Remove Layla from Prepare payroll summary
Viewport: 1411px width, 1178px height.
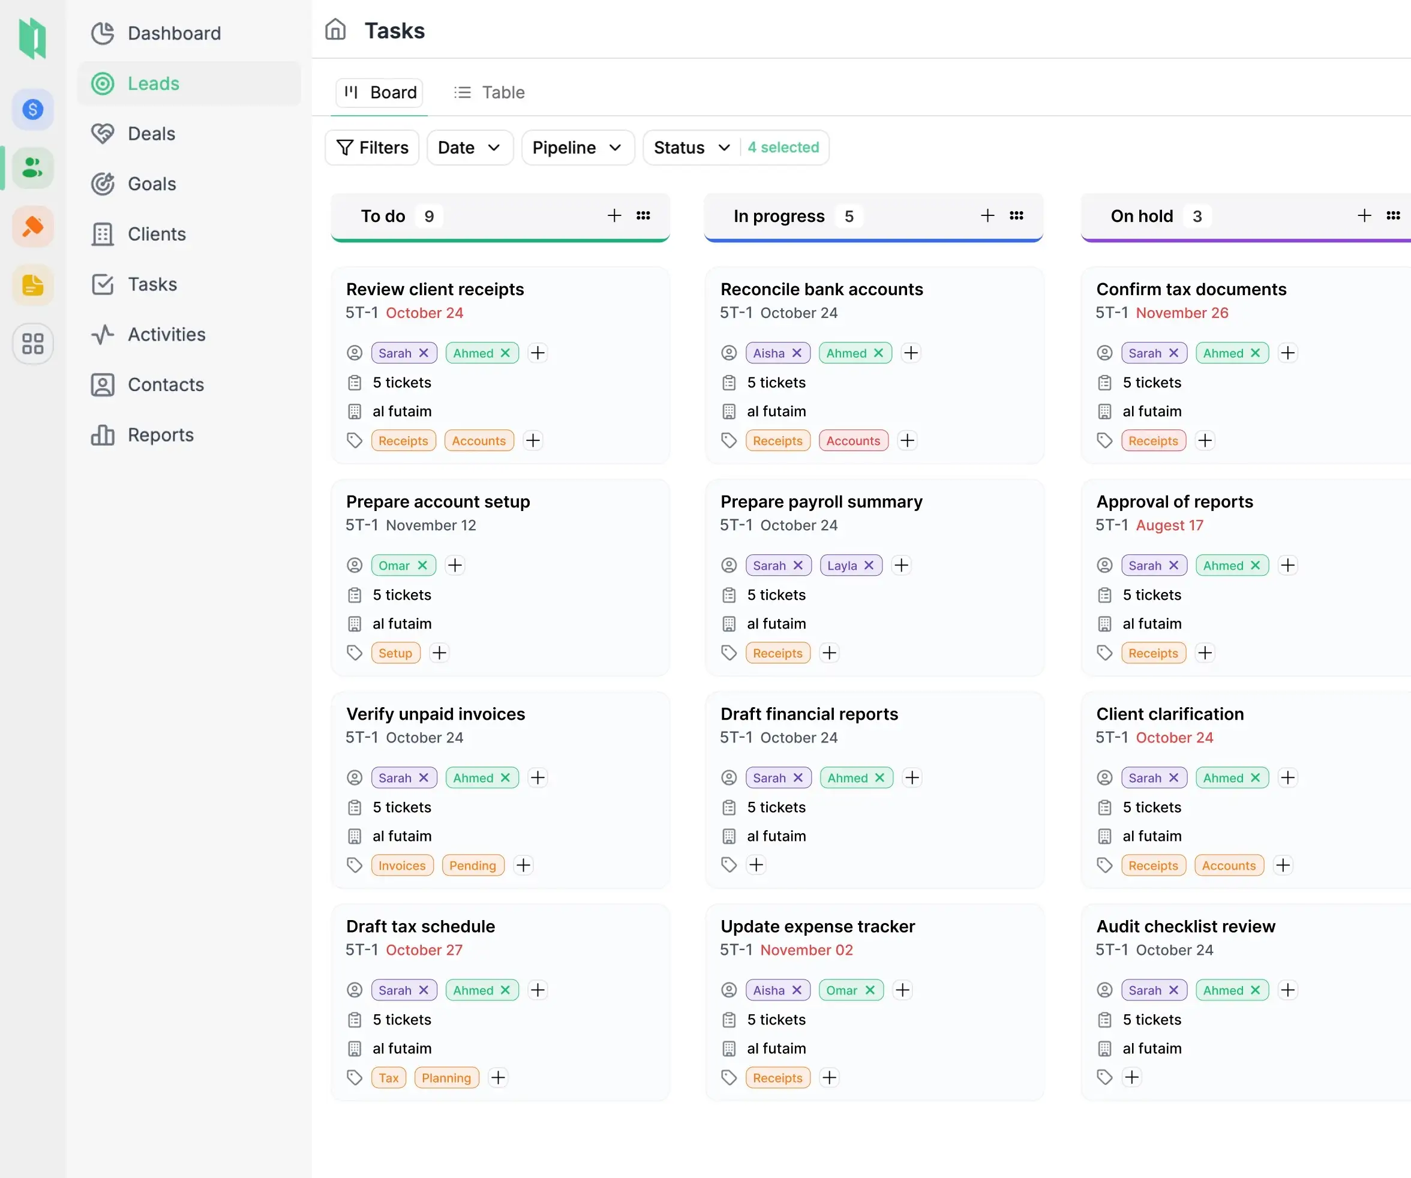click(x=869, y=566)
